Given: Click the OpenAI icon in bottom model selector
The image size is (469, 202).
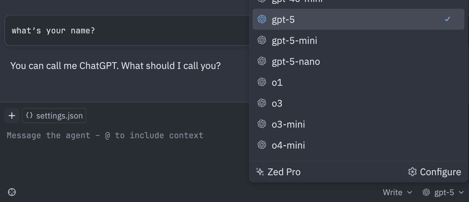Looking at the screenshot, I should click(426, 193).
